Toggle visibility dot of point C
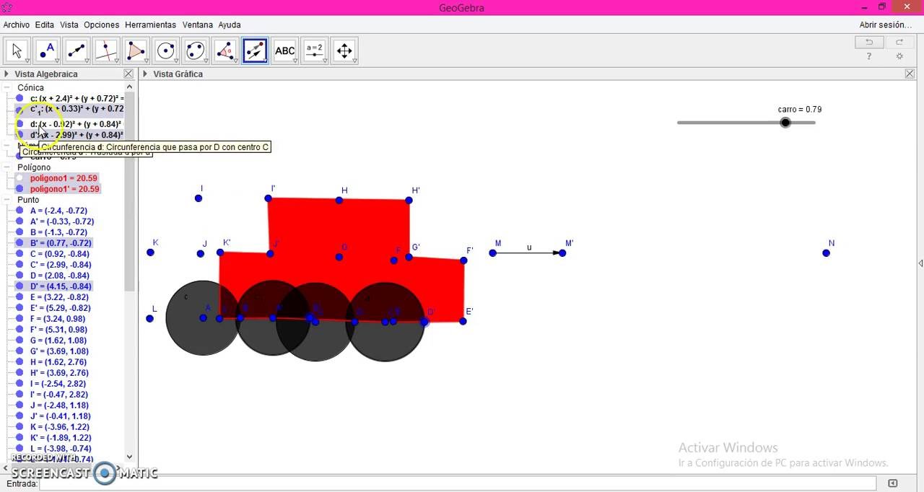The height and width of the screenshot is (492, 924). pyautogui.click(x=19, y=254)
